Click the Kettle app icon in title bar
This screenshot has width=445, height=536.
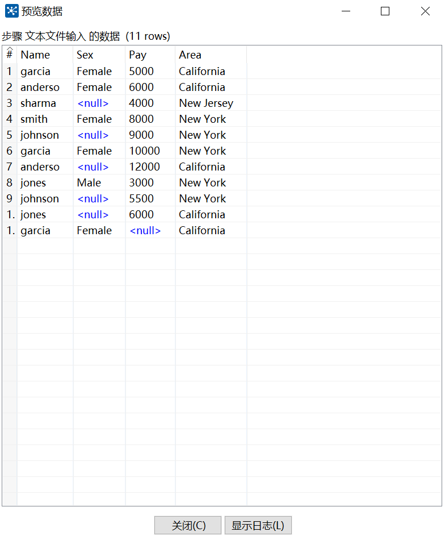point(11,11)
